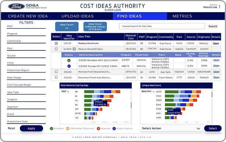Click the green segment of the BE bar
Viewport: 226px width, 142px height.
89,92
